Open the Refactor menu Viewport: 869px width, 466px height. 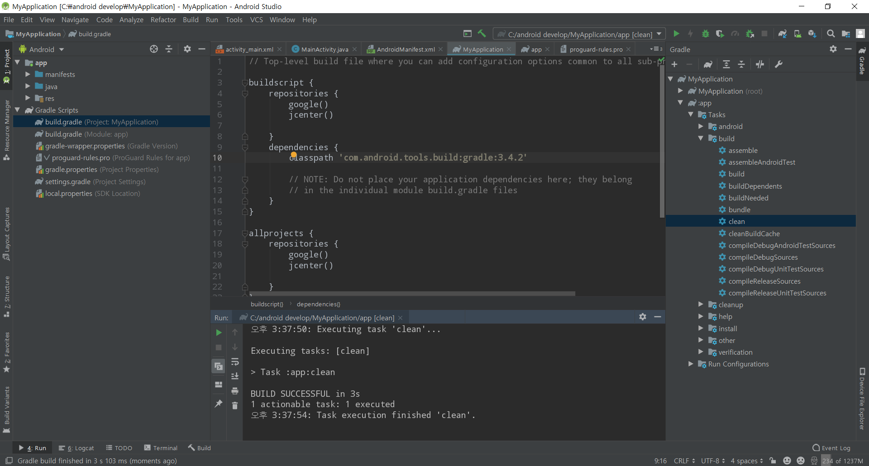coord(163,19)
